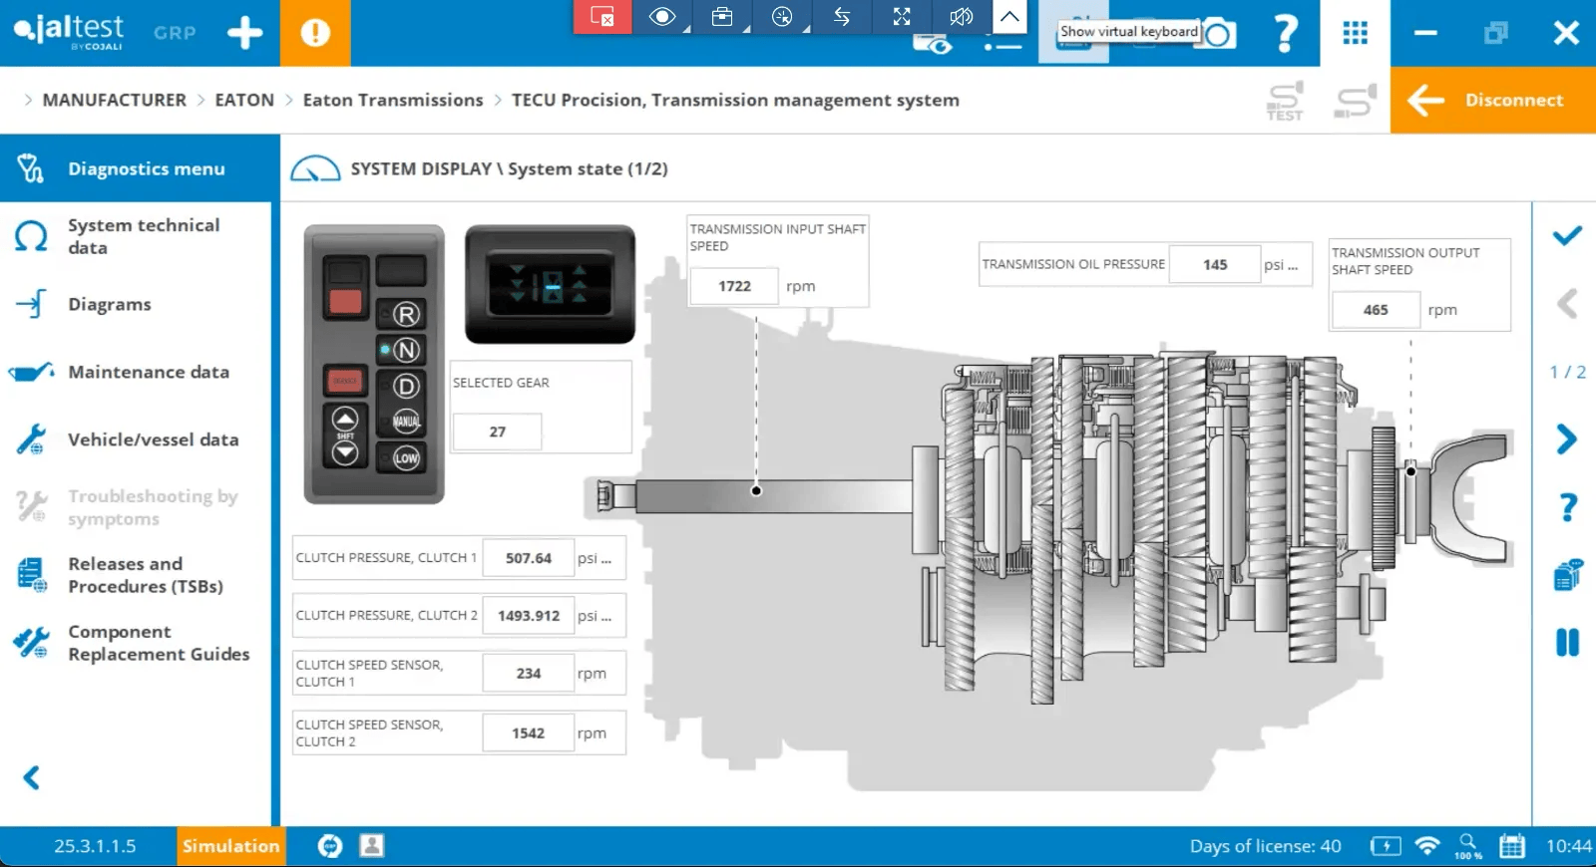Go to previous page grey chevron
Screen dimensions: 1596x867
tap(1567, 303)
